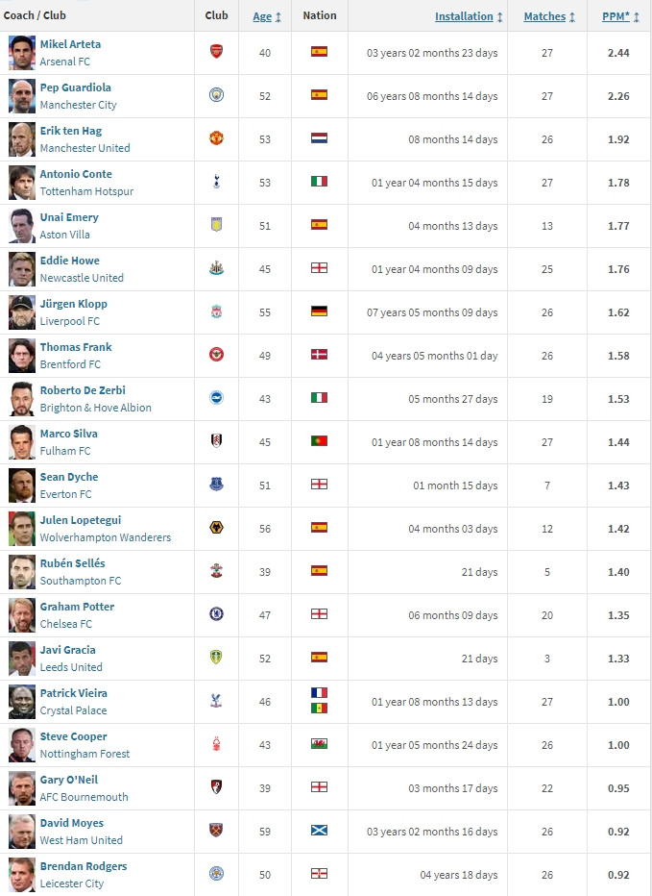Click the Arsenal FC club crest
Viewport: 652px width, 896px height.
216,51
